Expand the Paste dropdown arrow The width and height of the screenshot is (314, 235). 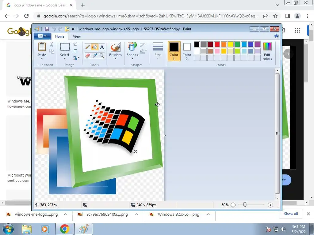[x=42, y=59]
